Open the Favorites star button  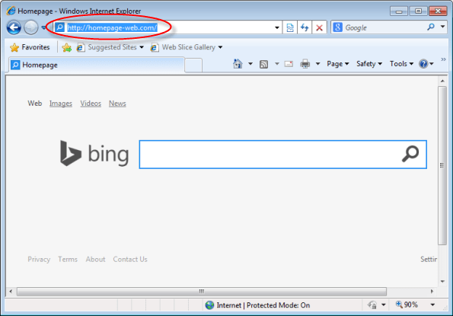(x=30, y=47)
